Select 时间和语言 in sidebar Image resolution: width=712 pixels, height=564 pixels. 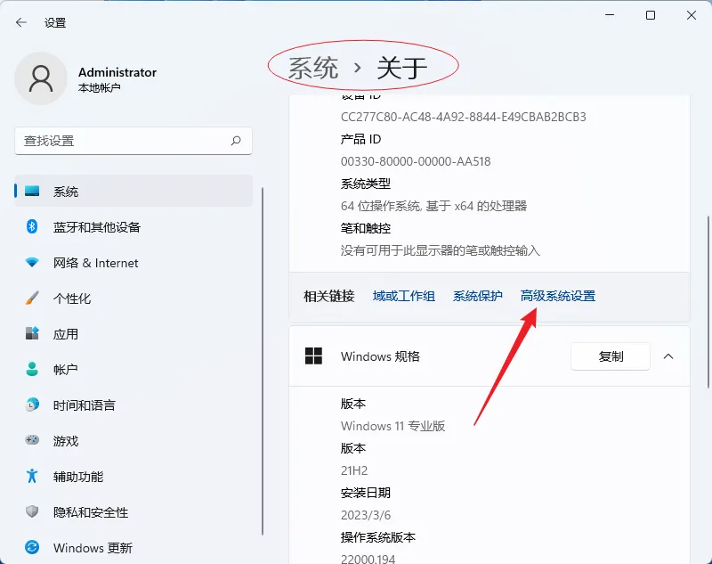(x=133, y=405)
